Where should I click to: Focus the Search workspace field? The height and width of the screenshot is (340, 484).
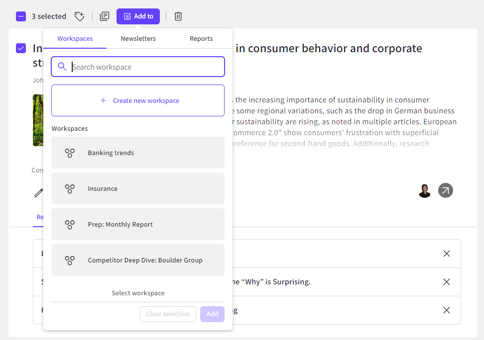click(144, 67)
